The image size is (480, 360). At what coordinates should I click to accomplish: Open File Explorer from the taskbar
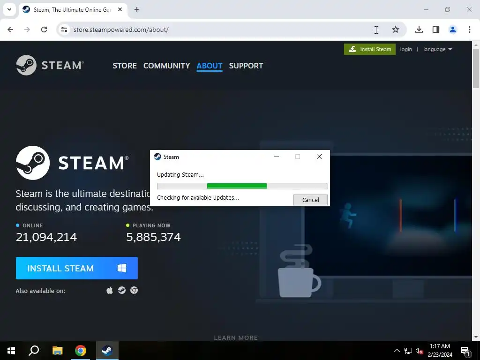57,351
